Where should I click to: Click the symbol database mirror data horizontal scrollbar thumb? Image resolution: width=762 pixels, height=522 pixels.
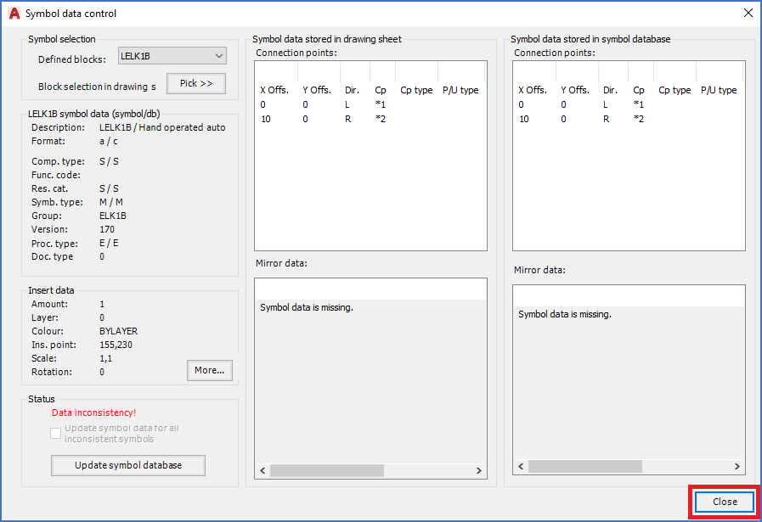tap(585, 466)
